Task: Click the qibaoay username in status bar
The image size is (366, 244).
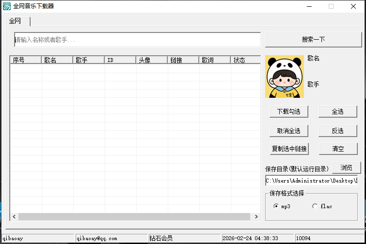Action: point(13,238)
